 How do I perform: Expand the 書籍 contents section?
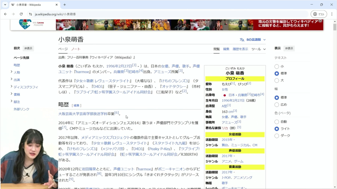click(11, 94)
